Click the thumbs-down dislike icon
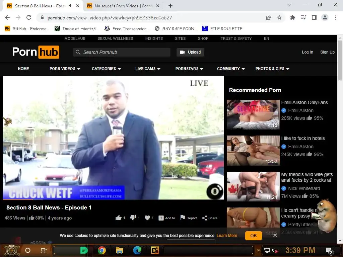 (133, 218)
